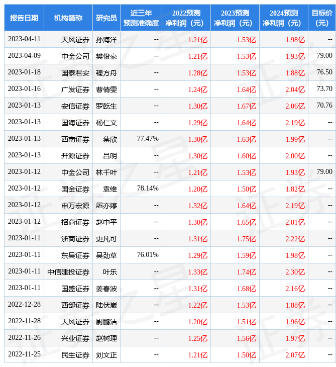Click institution 招商证券
Screen dimensions: 336x367
75,222
